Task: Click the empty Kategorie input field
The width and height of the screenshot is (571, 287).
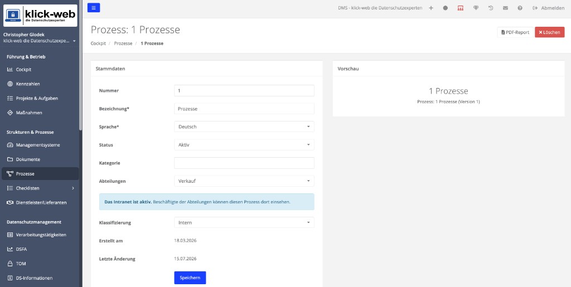Action: (x=244, y=163)
